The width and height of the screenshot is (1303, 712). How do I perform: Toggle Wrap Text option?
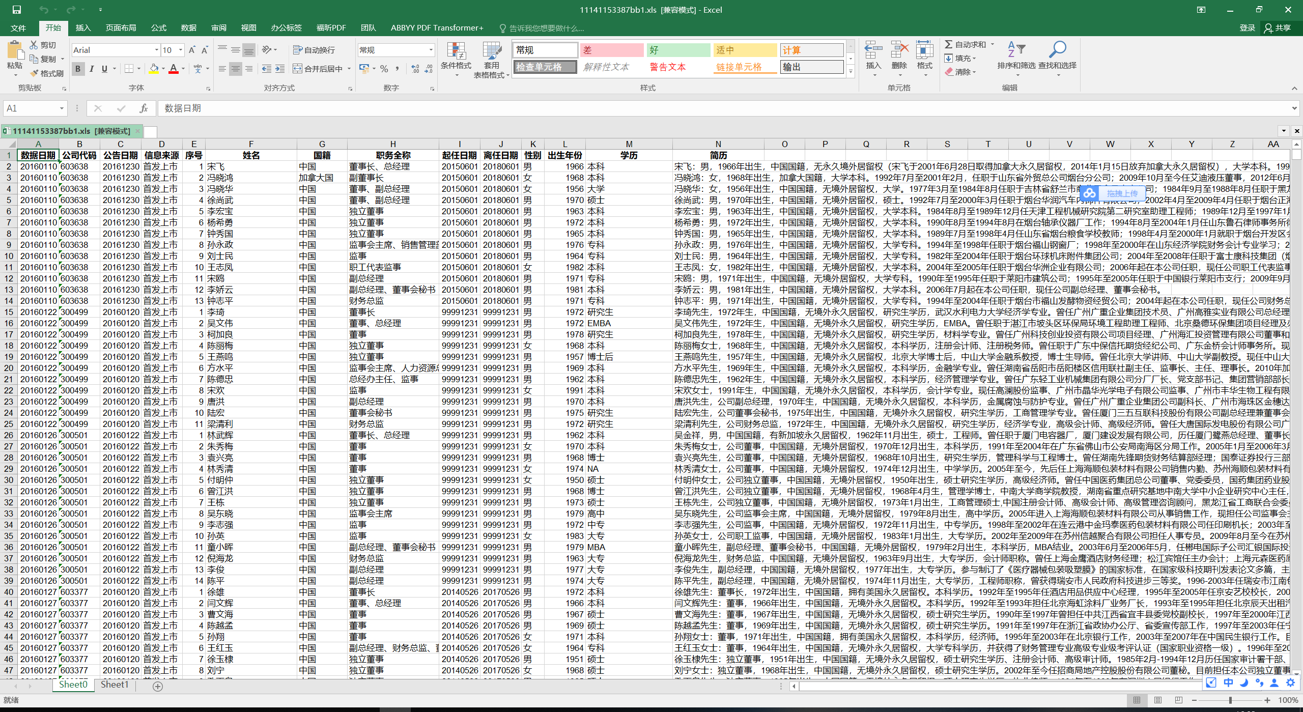[314, 50]
